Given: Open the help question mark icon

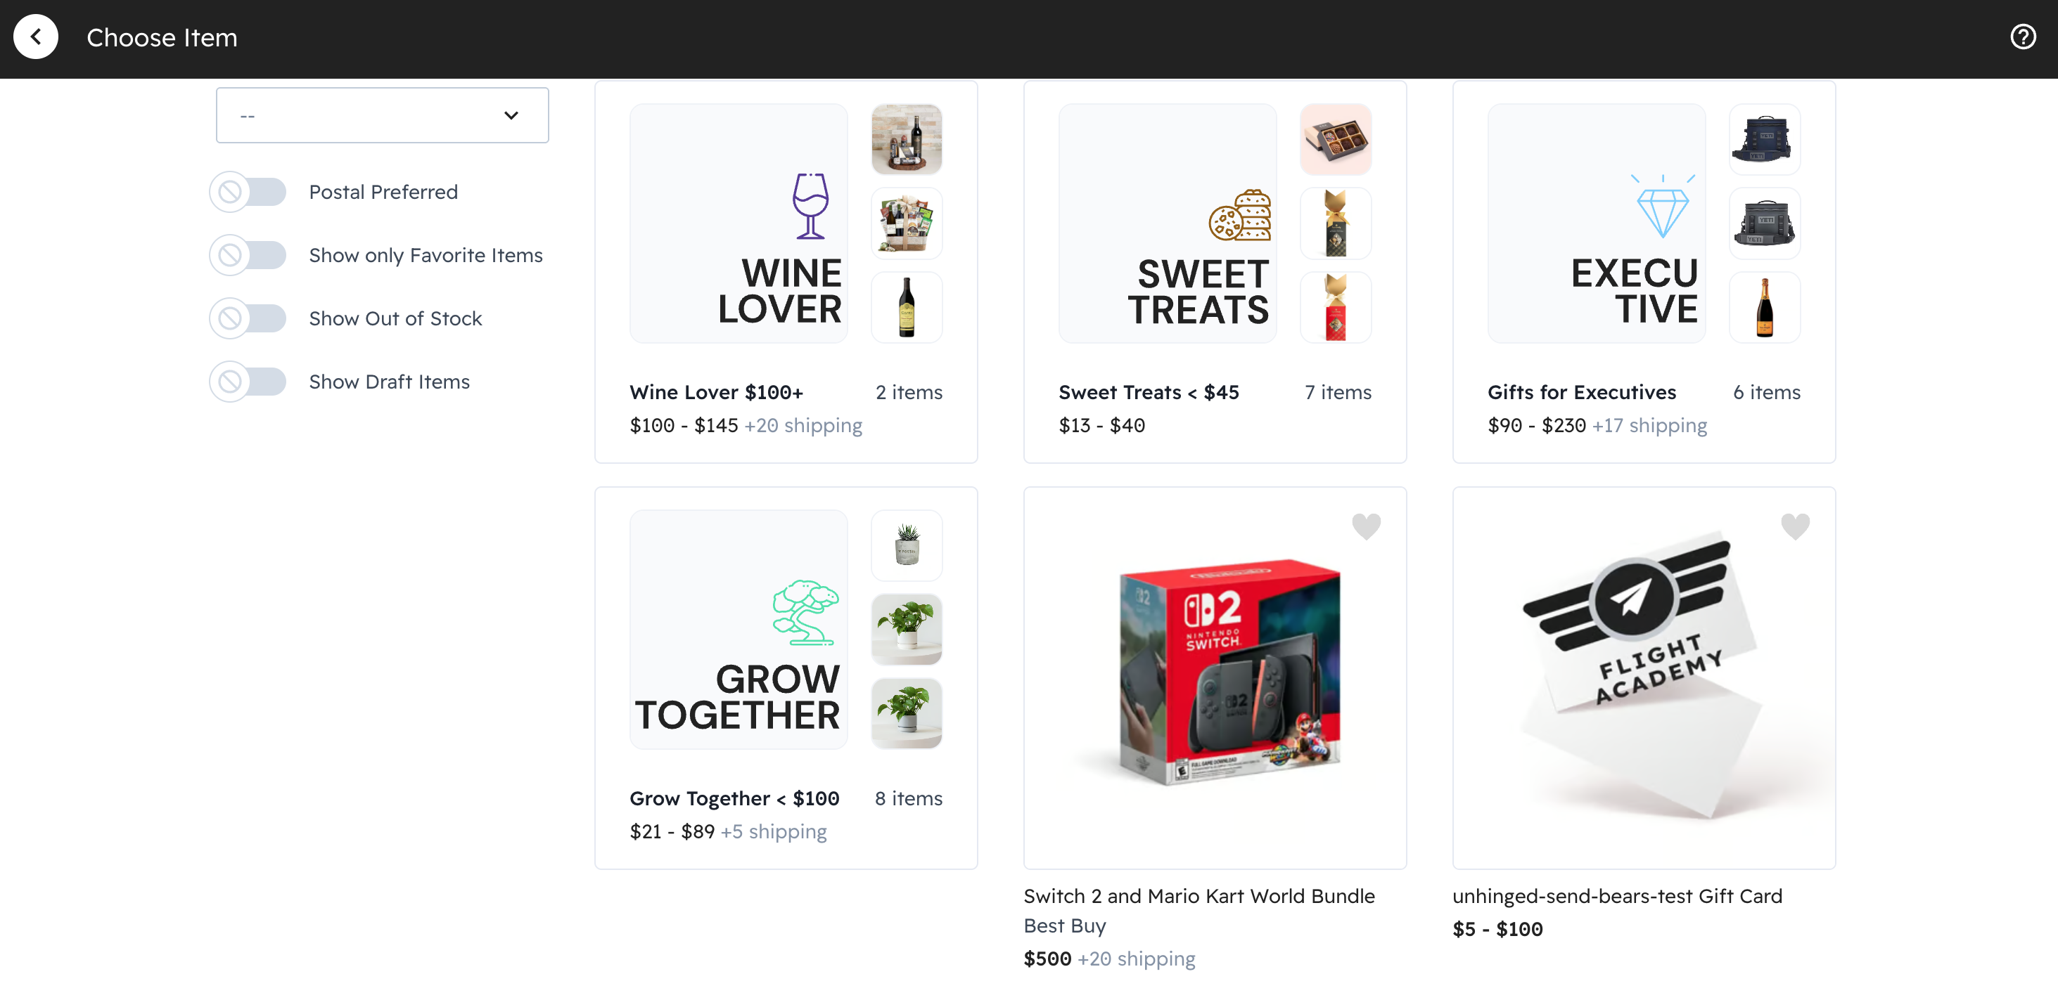Looking at the screenshot, I should tap(2022, 37).
